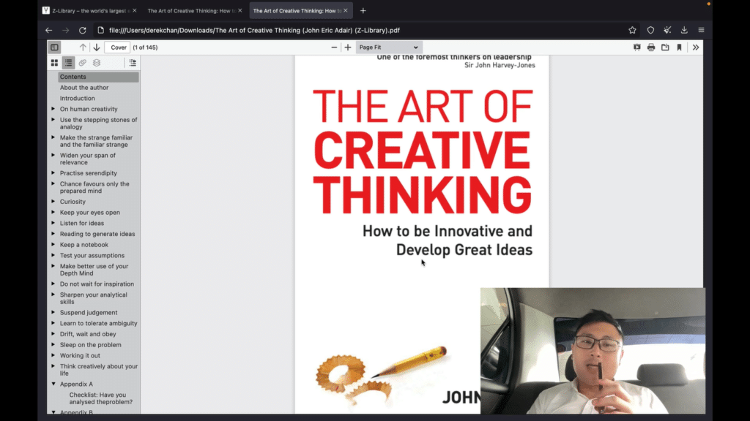Expand the Test your assumptions section
The image size is (750, 421).
tap(53, 255)
